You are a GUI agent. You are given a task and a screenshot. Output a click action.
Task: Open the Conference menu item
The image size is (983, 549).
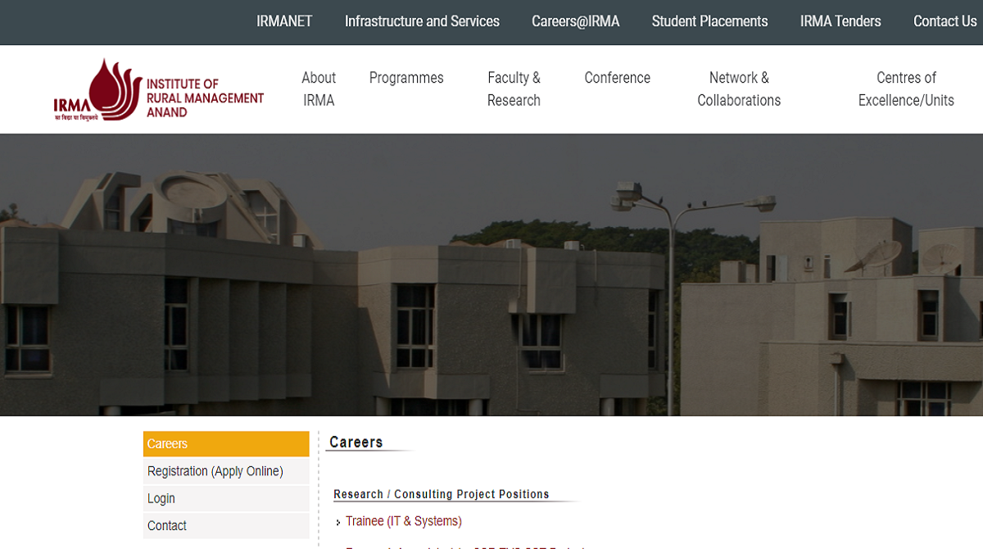pos(617,78)
